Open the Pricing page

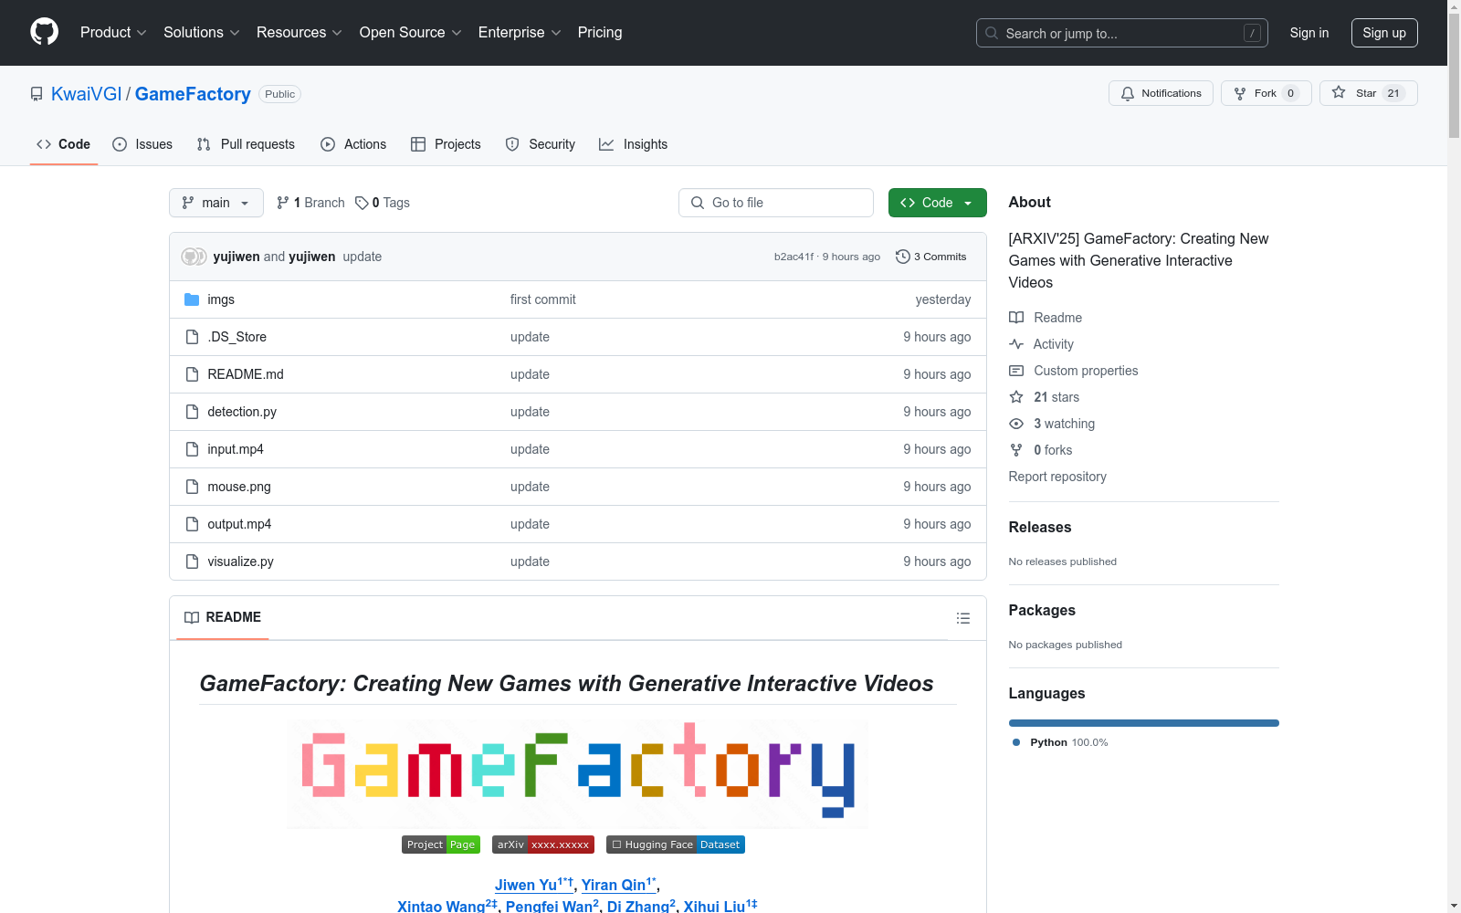600,33
